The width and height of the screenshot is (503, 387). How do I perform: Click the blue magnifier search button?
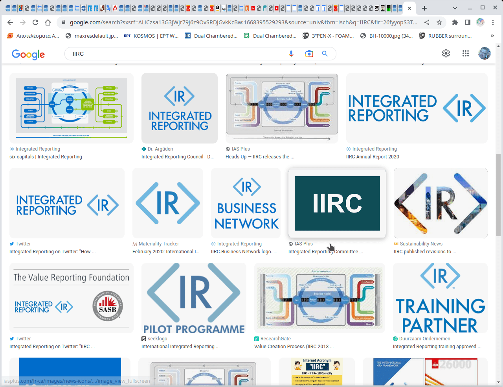point(325,54)
